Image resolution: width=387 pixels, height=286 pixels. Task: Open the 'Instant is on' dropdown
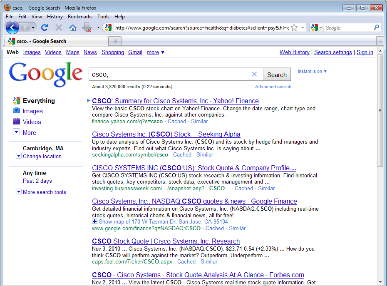312,71
